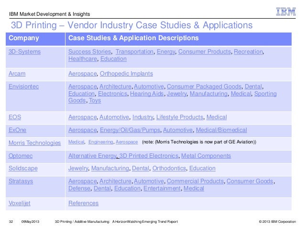Open Stratasys Entertainment link
305x229 pixels.
(x=162, y=188)
